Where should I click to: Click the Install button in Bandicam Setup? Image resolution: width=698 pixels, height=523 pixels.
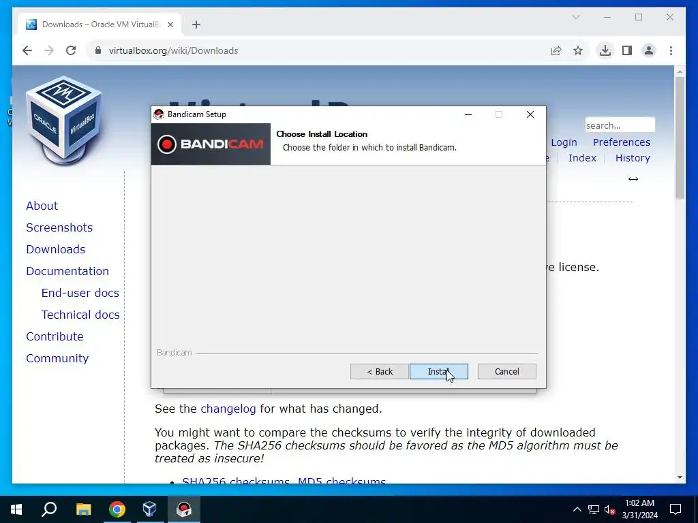point(438,371)
